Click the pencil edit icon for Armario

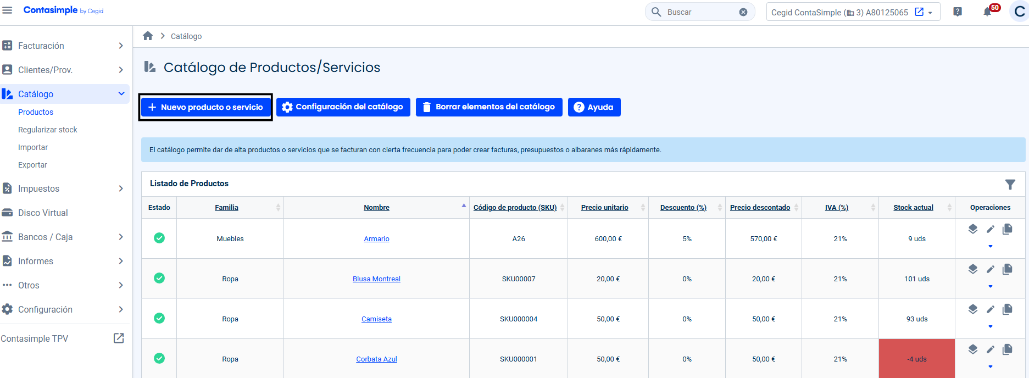(990, 229)
